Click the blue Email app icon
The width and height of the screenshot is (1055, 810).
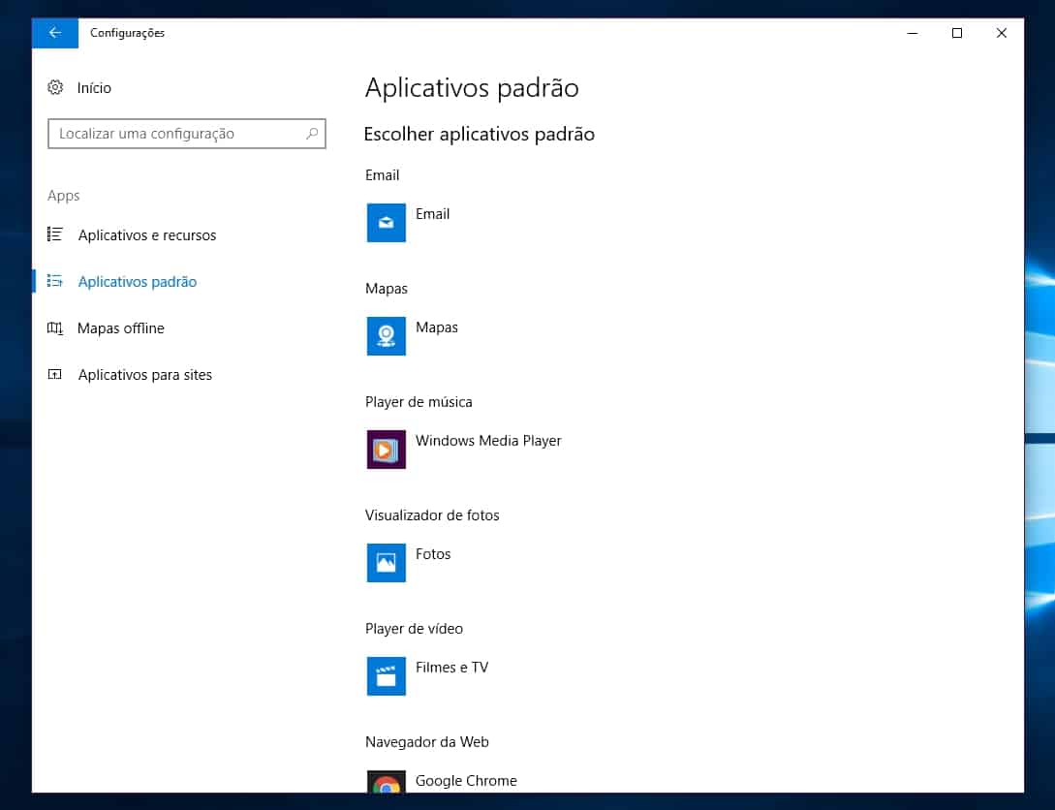387,223
